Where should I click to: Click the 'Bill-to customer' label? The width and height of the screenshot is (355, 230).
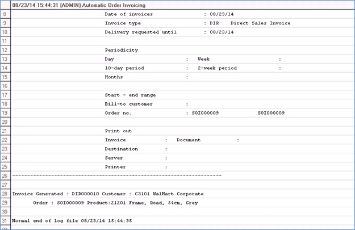tap(128, 104)
